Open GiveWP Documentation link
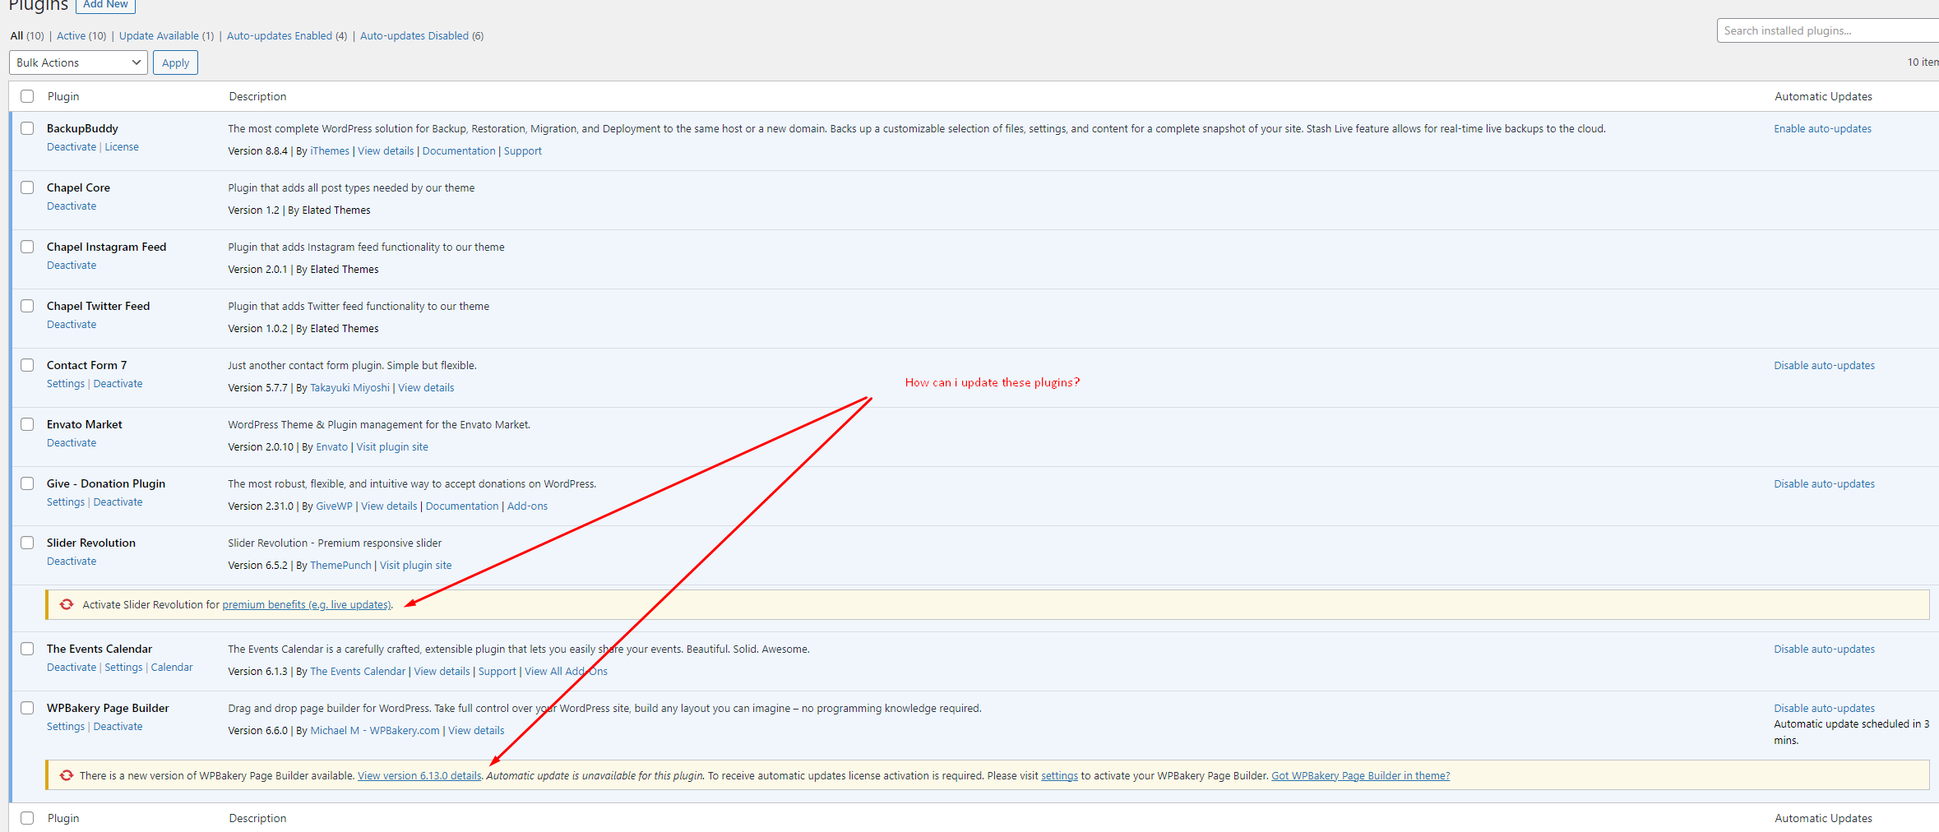The height and width of the screenshot is (832, 1939). (x=462, y=506)
